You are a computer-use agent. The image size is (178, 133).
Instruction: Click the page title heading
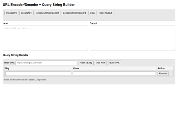point(39,5)
